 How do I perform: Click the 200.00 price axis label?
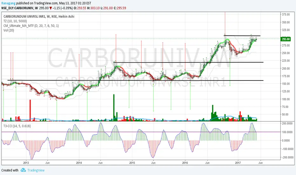(x=286, y=68)
